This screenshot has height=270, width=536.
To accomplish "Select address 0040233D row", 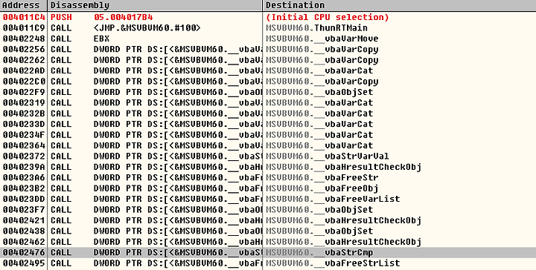I will coord(24,124).
